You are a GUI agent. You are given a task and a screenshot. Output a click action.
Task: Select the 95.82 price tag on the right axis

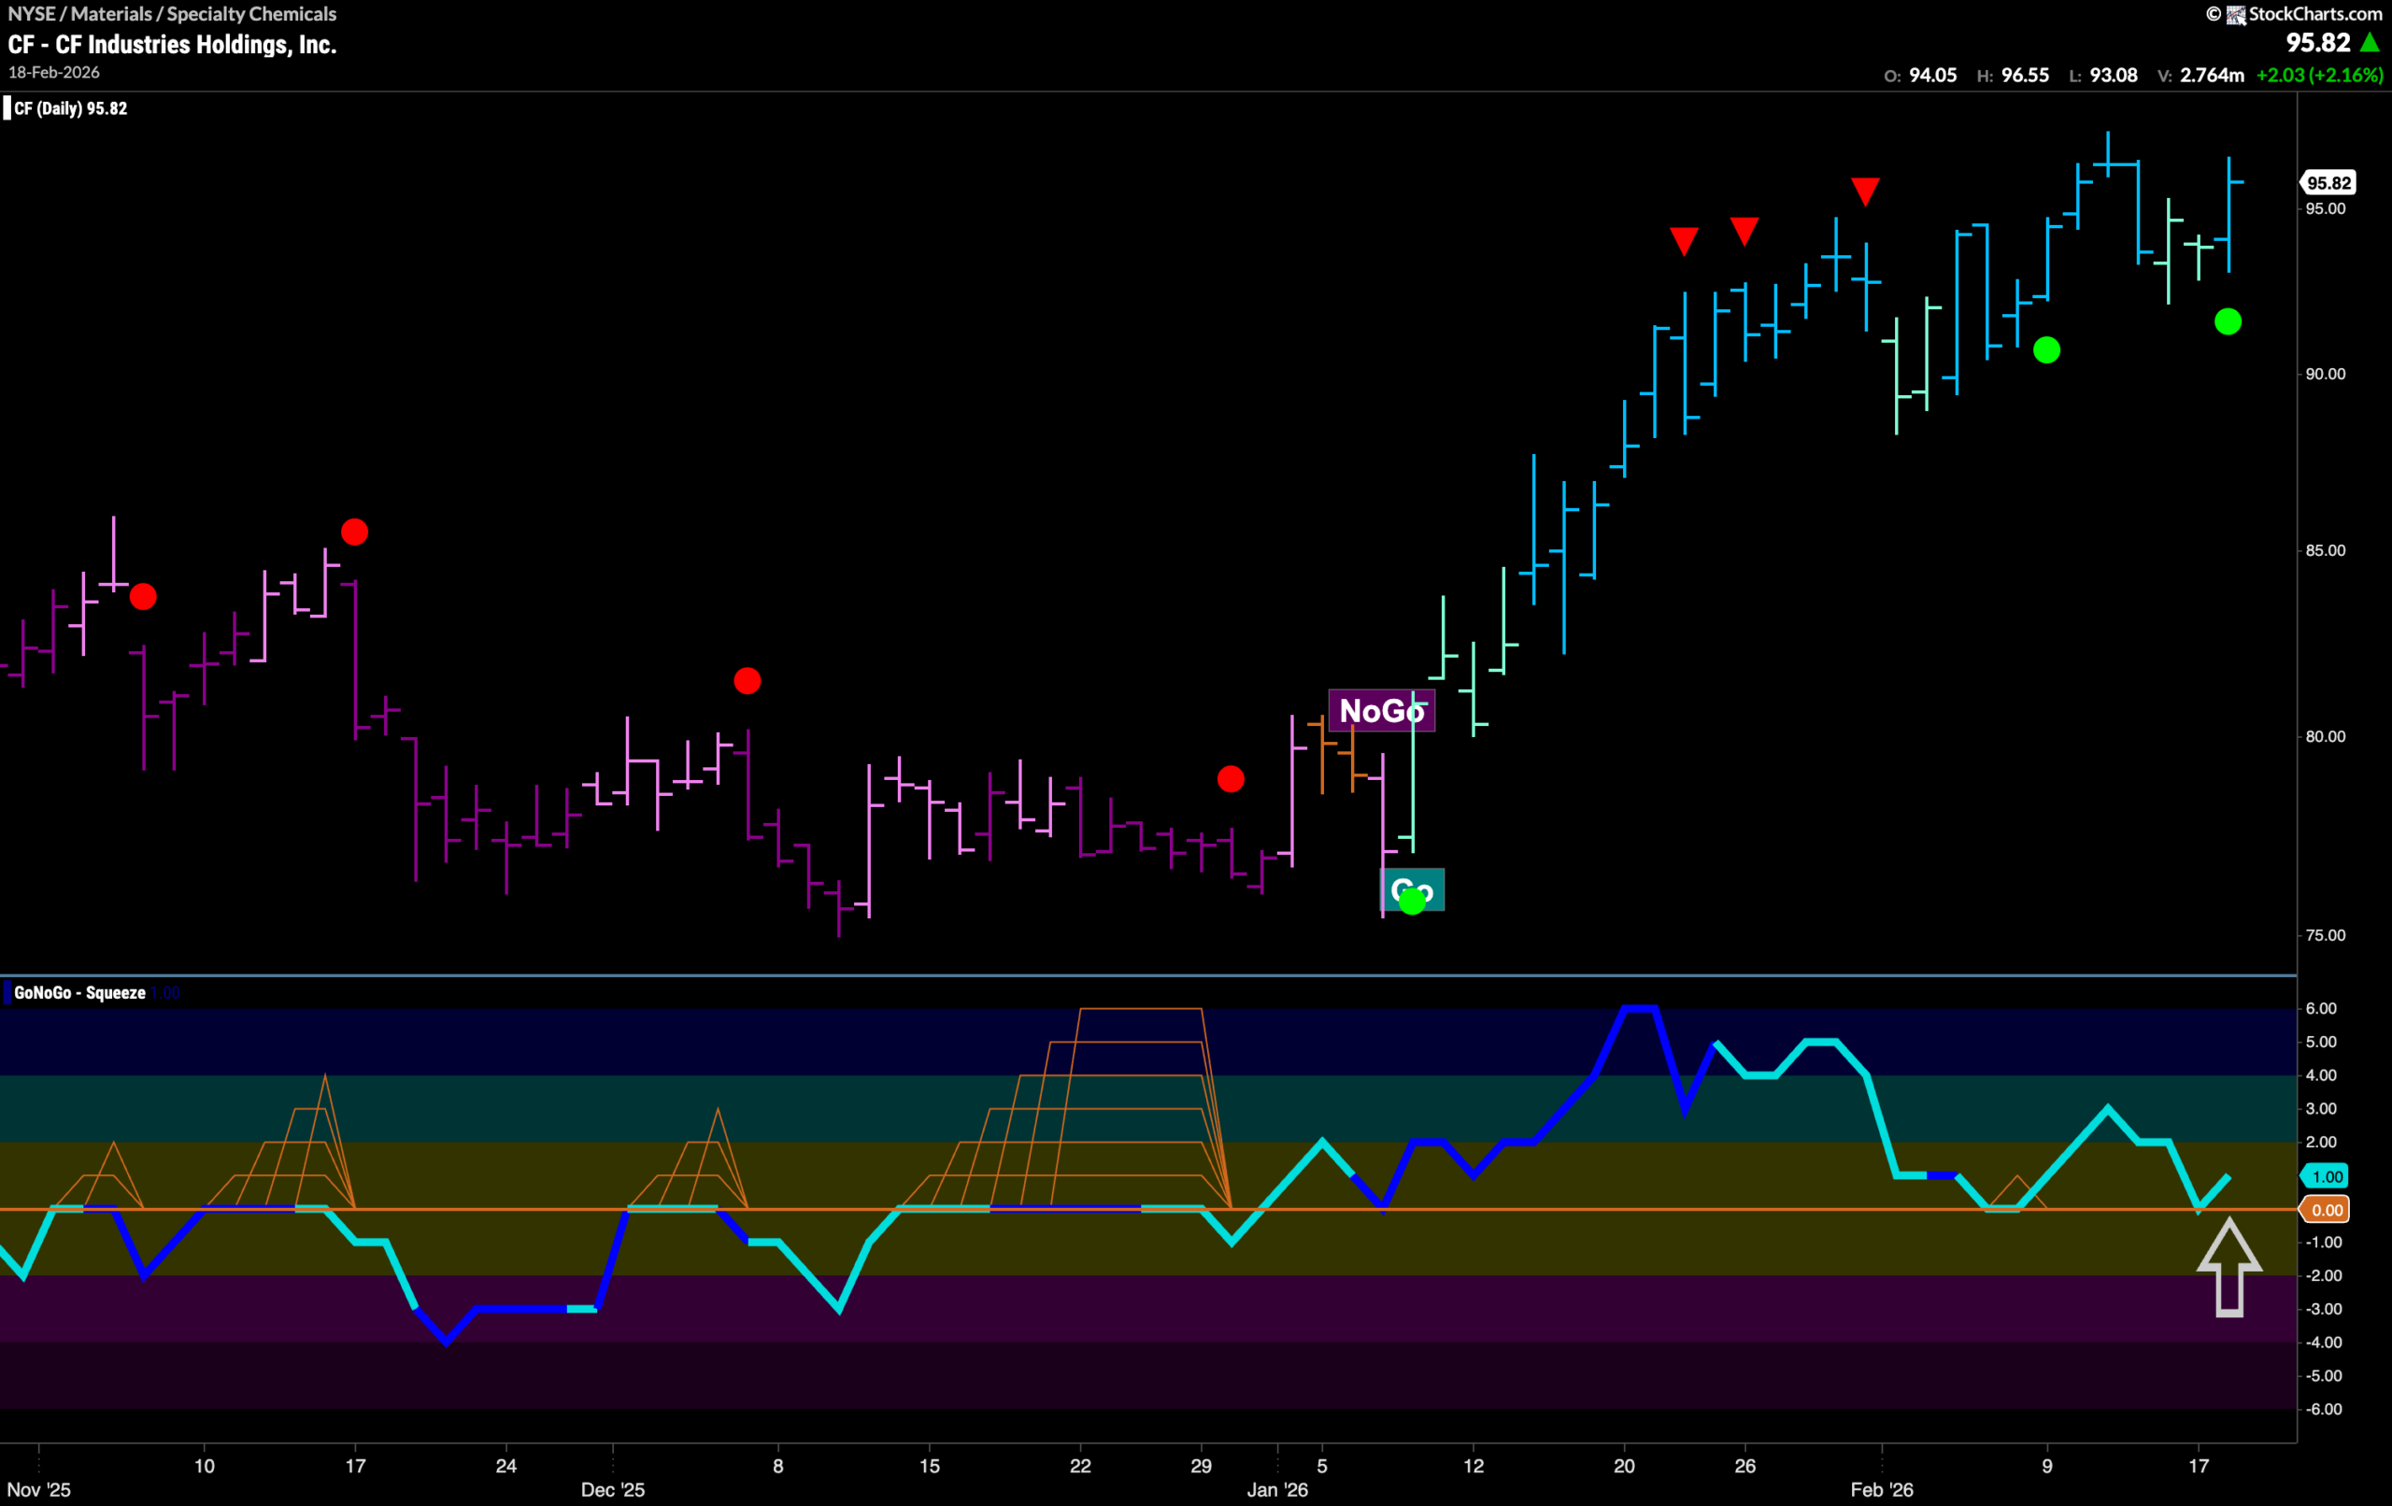click(x=2331, y=182)
